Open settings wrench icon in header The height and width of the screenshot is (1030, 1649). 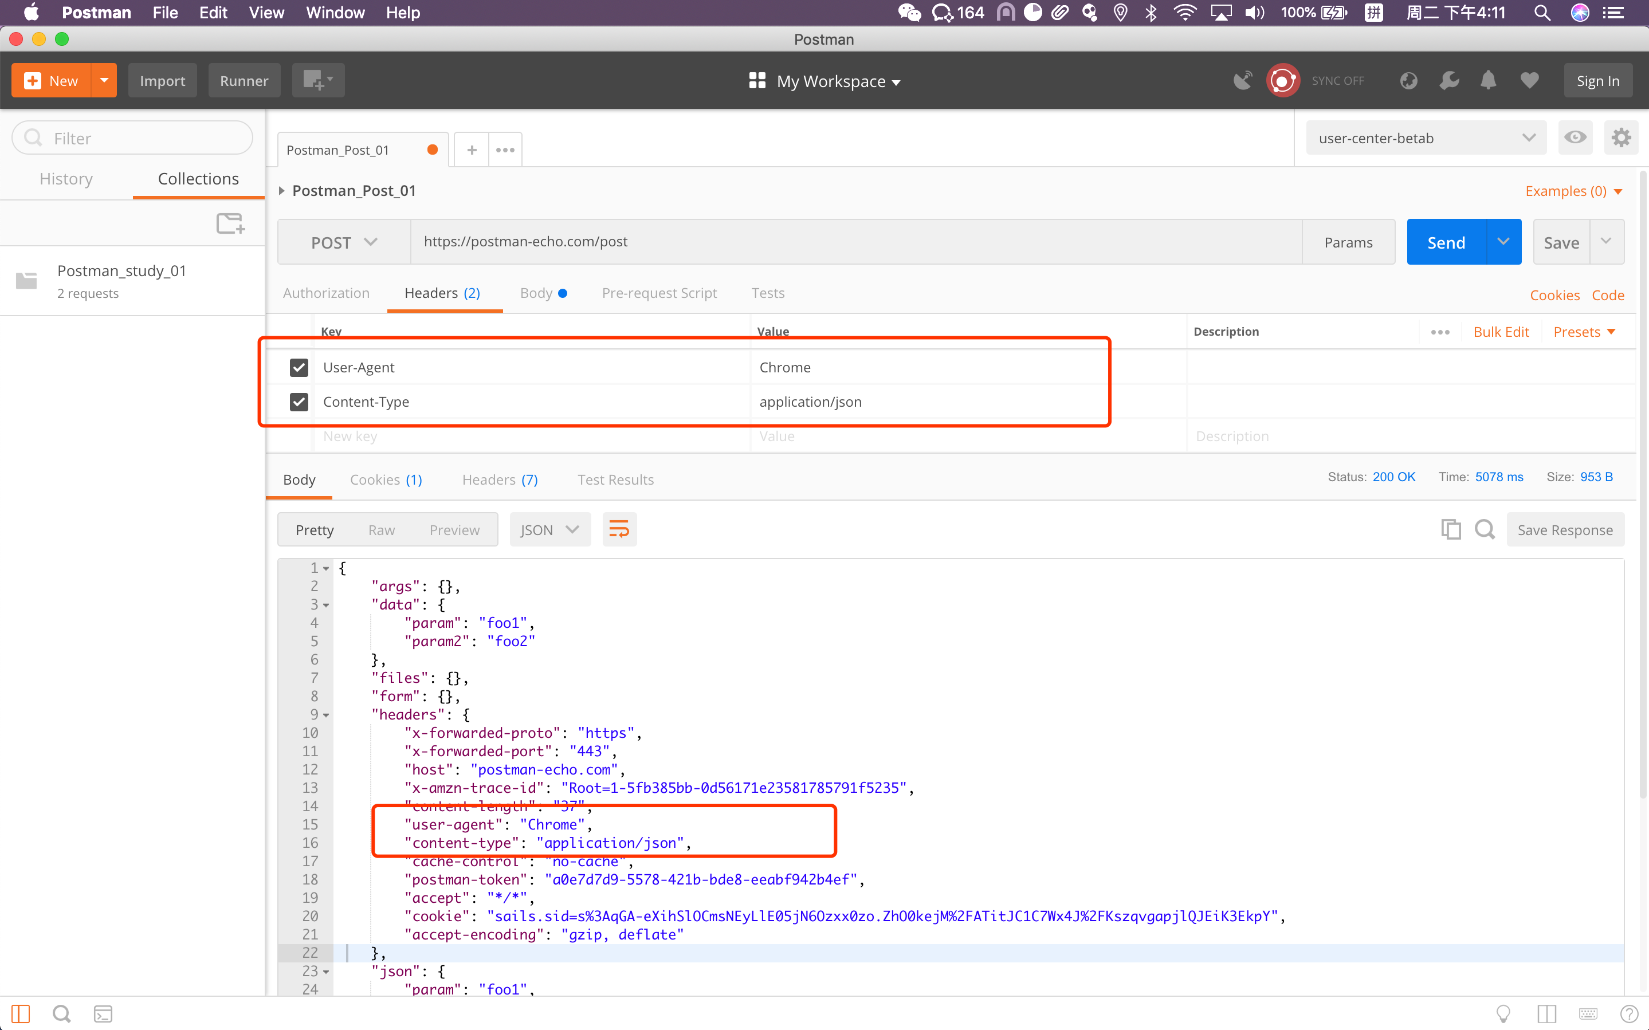pos(1449,80)
